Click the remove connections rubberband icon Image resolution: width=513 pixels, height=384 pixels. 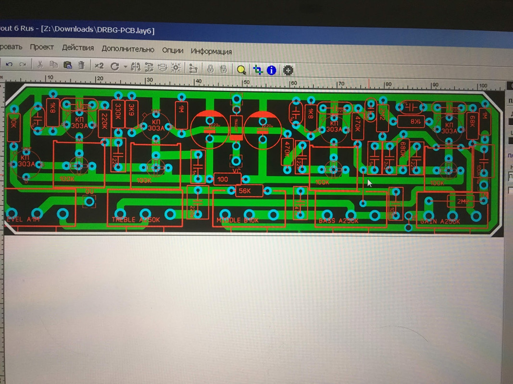point(193,68)
